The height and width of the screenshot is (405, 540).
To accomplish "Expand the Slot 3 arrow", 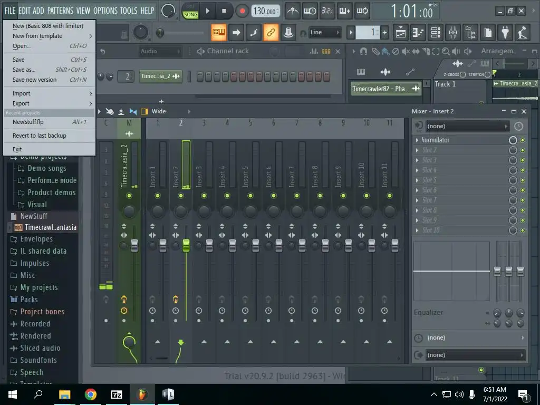I will click(x=417, y=160).
